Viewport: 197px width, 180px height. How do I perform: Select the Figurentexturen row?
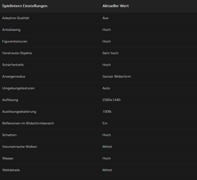pyautogui.click(x=98, y=41)
